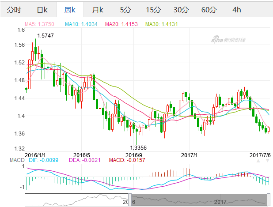Click the left handle of range slider
The width and height of the screenshot is (273, 207).
click(x=130, y=199)
